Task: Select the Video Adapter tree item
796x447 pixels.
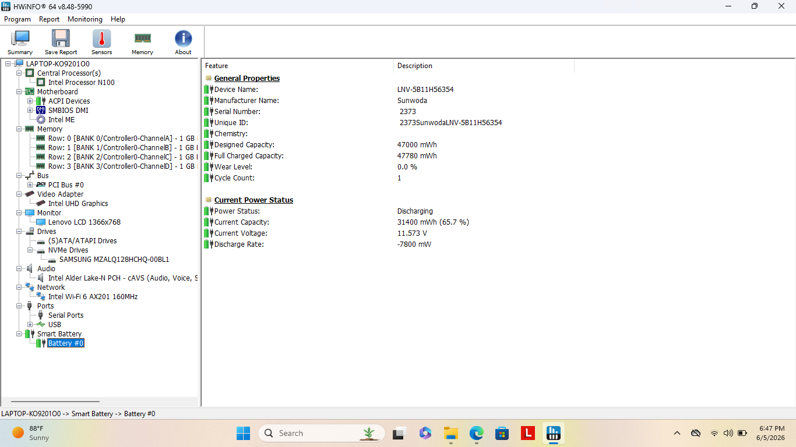Action: 60,194
